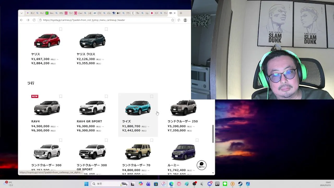
Task: Open Discord from taskbar
Action: [x=210, y=184]
